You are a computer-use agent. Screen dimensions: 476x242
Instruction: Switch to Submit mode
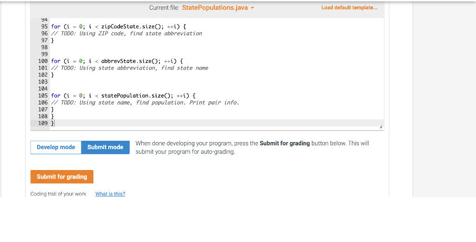click(106, 147)
